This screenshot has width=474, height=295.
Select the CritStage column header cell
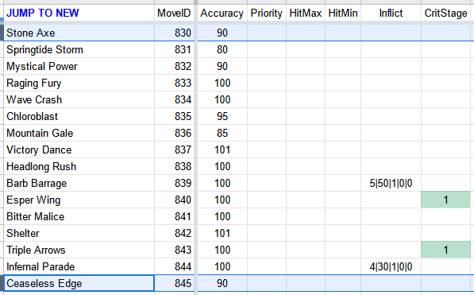(x=446, y=13)
